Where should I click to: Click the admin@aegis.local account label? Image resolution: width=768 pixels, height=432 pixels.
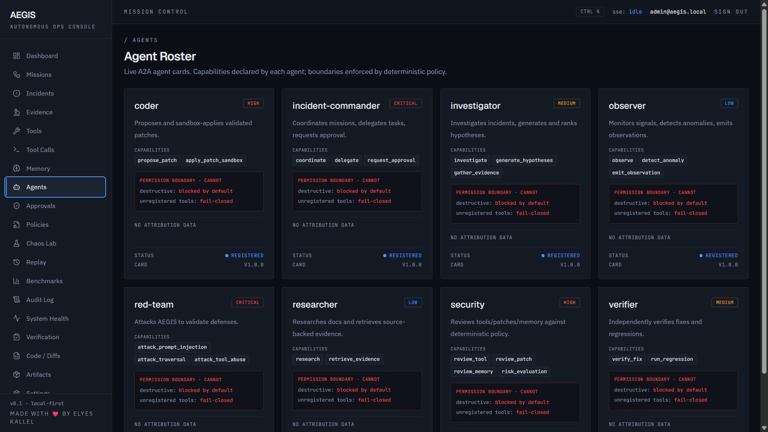[678, 12]
